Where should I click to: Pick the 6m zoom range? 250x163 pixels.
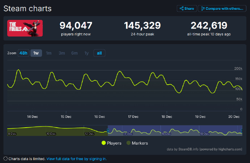coord(74,53)
